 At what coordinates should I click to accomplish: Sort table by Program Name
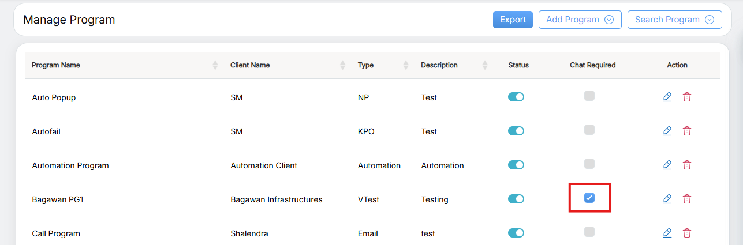[x=215, y=65]
